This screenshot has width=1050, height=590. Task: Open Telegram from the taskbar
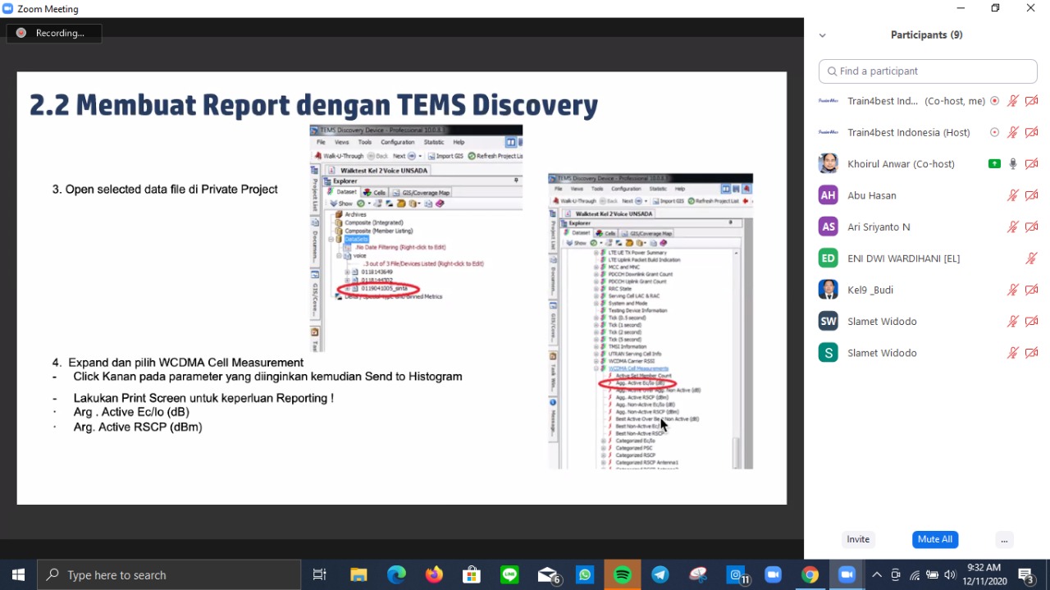click(660, 575)
